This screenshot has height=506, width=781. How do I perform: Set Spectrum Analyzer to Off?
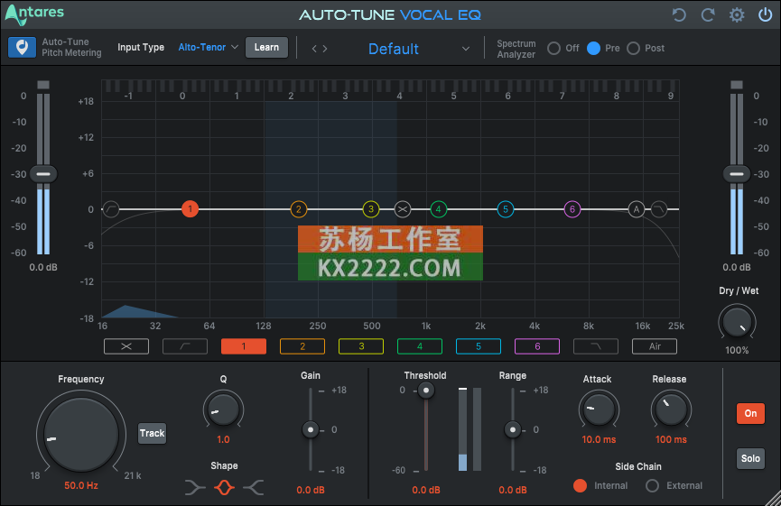(x=553, y=49)
